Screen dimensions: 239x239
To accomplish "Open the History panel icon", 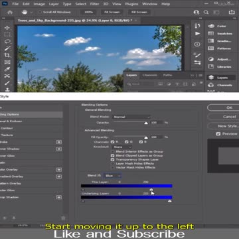I will tap(197, 27).
